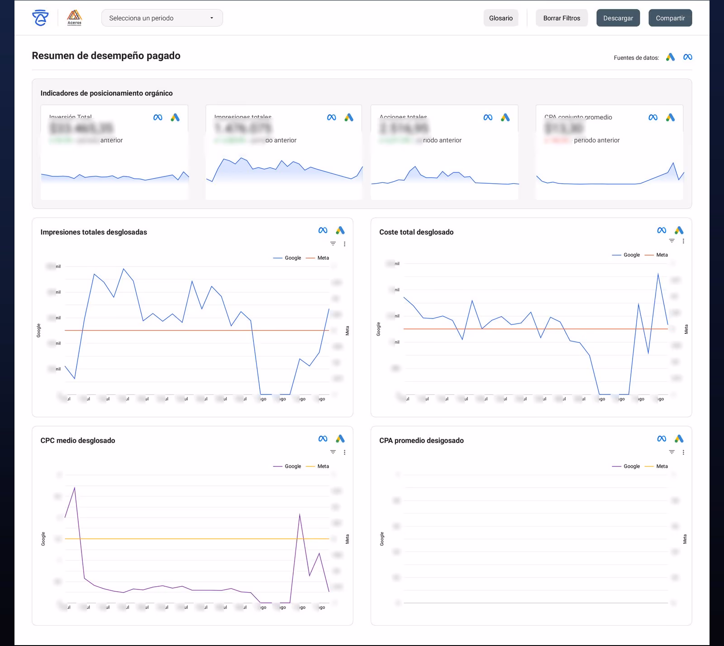The image size is (724, 646).
Task: Click Google Ads icon on Acciones totales card
Action: click(505, 118)
